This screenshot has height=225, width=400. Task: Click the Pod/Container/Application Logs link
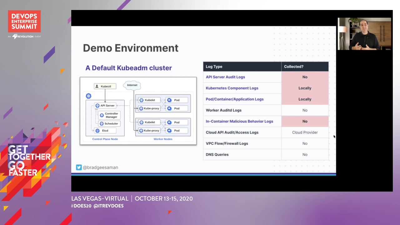pyautogui.click(x=234, y=99)
